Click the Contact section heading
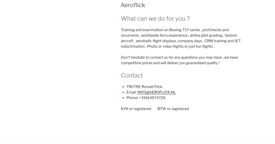The image size is (275, 144). click(x=132, y=75)
